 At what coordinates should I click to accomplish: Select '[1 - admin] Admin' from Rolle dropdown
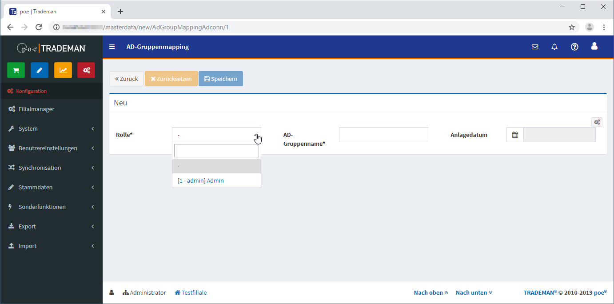coord(201,180)
